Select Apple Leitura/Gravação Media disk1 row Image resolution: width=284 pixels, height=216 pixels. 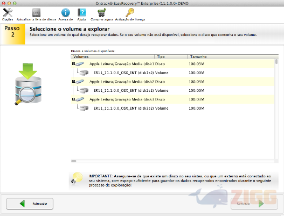173,64
